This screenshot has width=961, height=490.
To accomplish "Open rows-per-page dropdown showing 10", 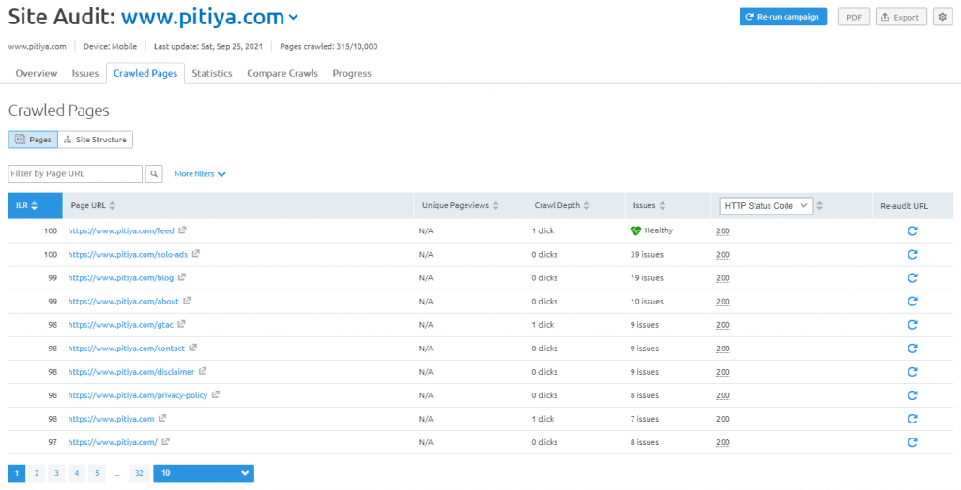I will point(204,473).
